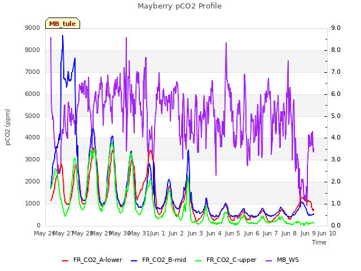Screen dimensions: 361x271
Task: Click the Time x-axis title
Action: coord(319,242)
